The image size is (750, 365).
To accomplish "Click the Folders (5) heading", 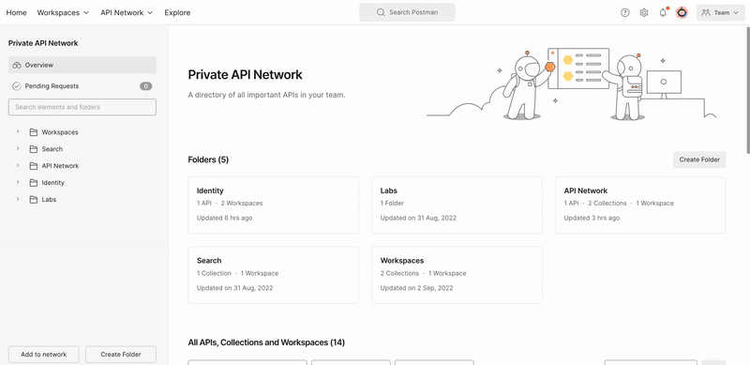I will pyautogui.click(x=208, y=160).
